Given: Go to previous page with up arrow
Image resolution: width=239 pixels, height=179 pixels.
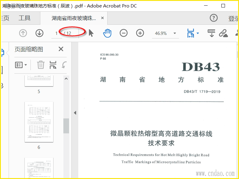Looking at the screenshot, I should click(x=23, y=33).
